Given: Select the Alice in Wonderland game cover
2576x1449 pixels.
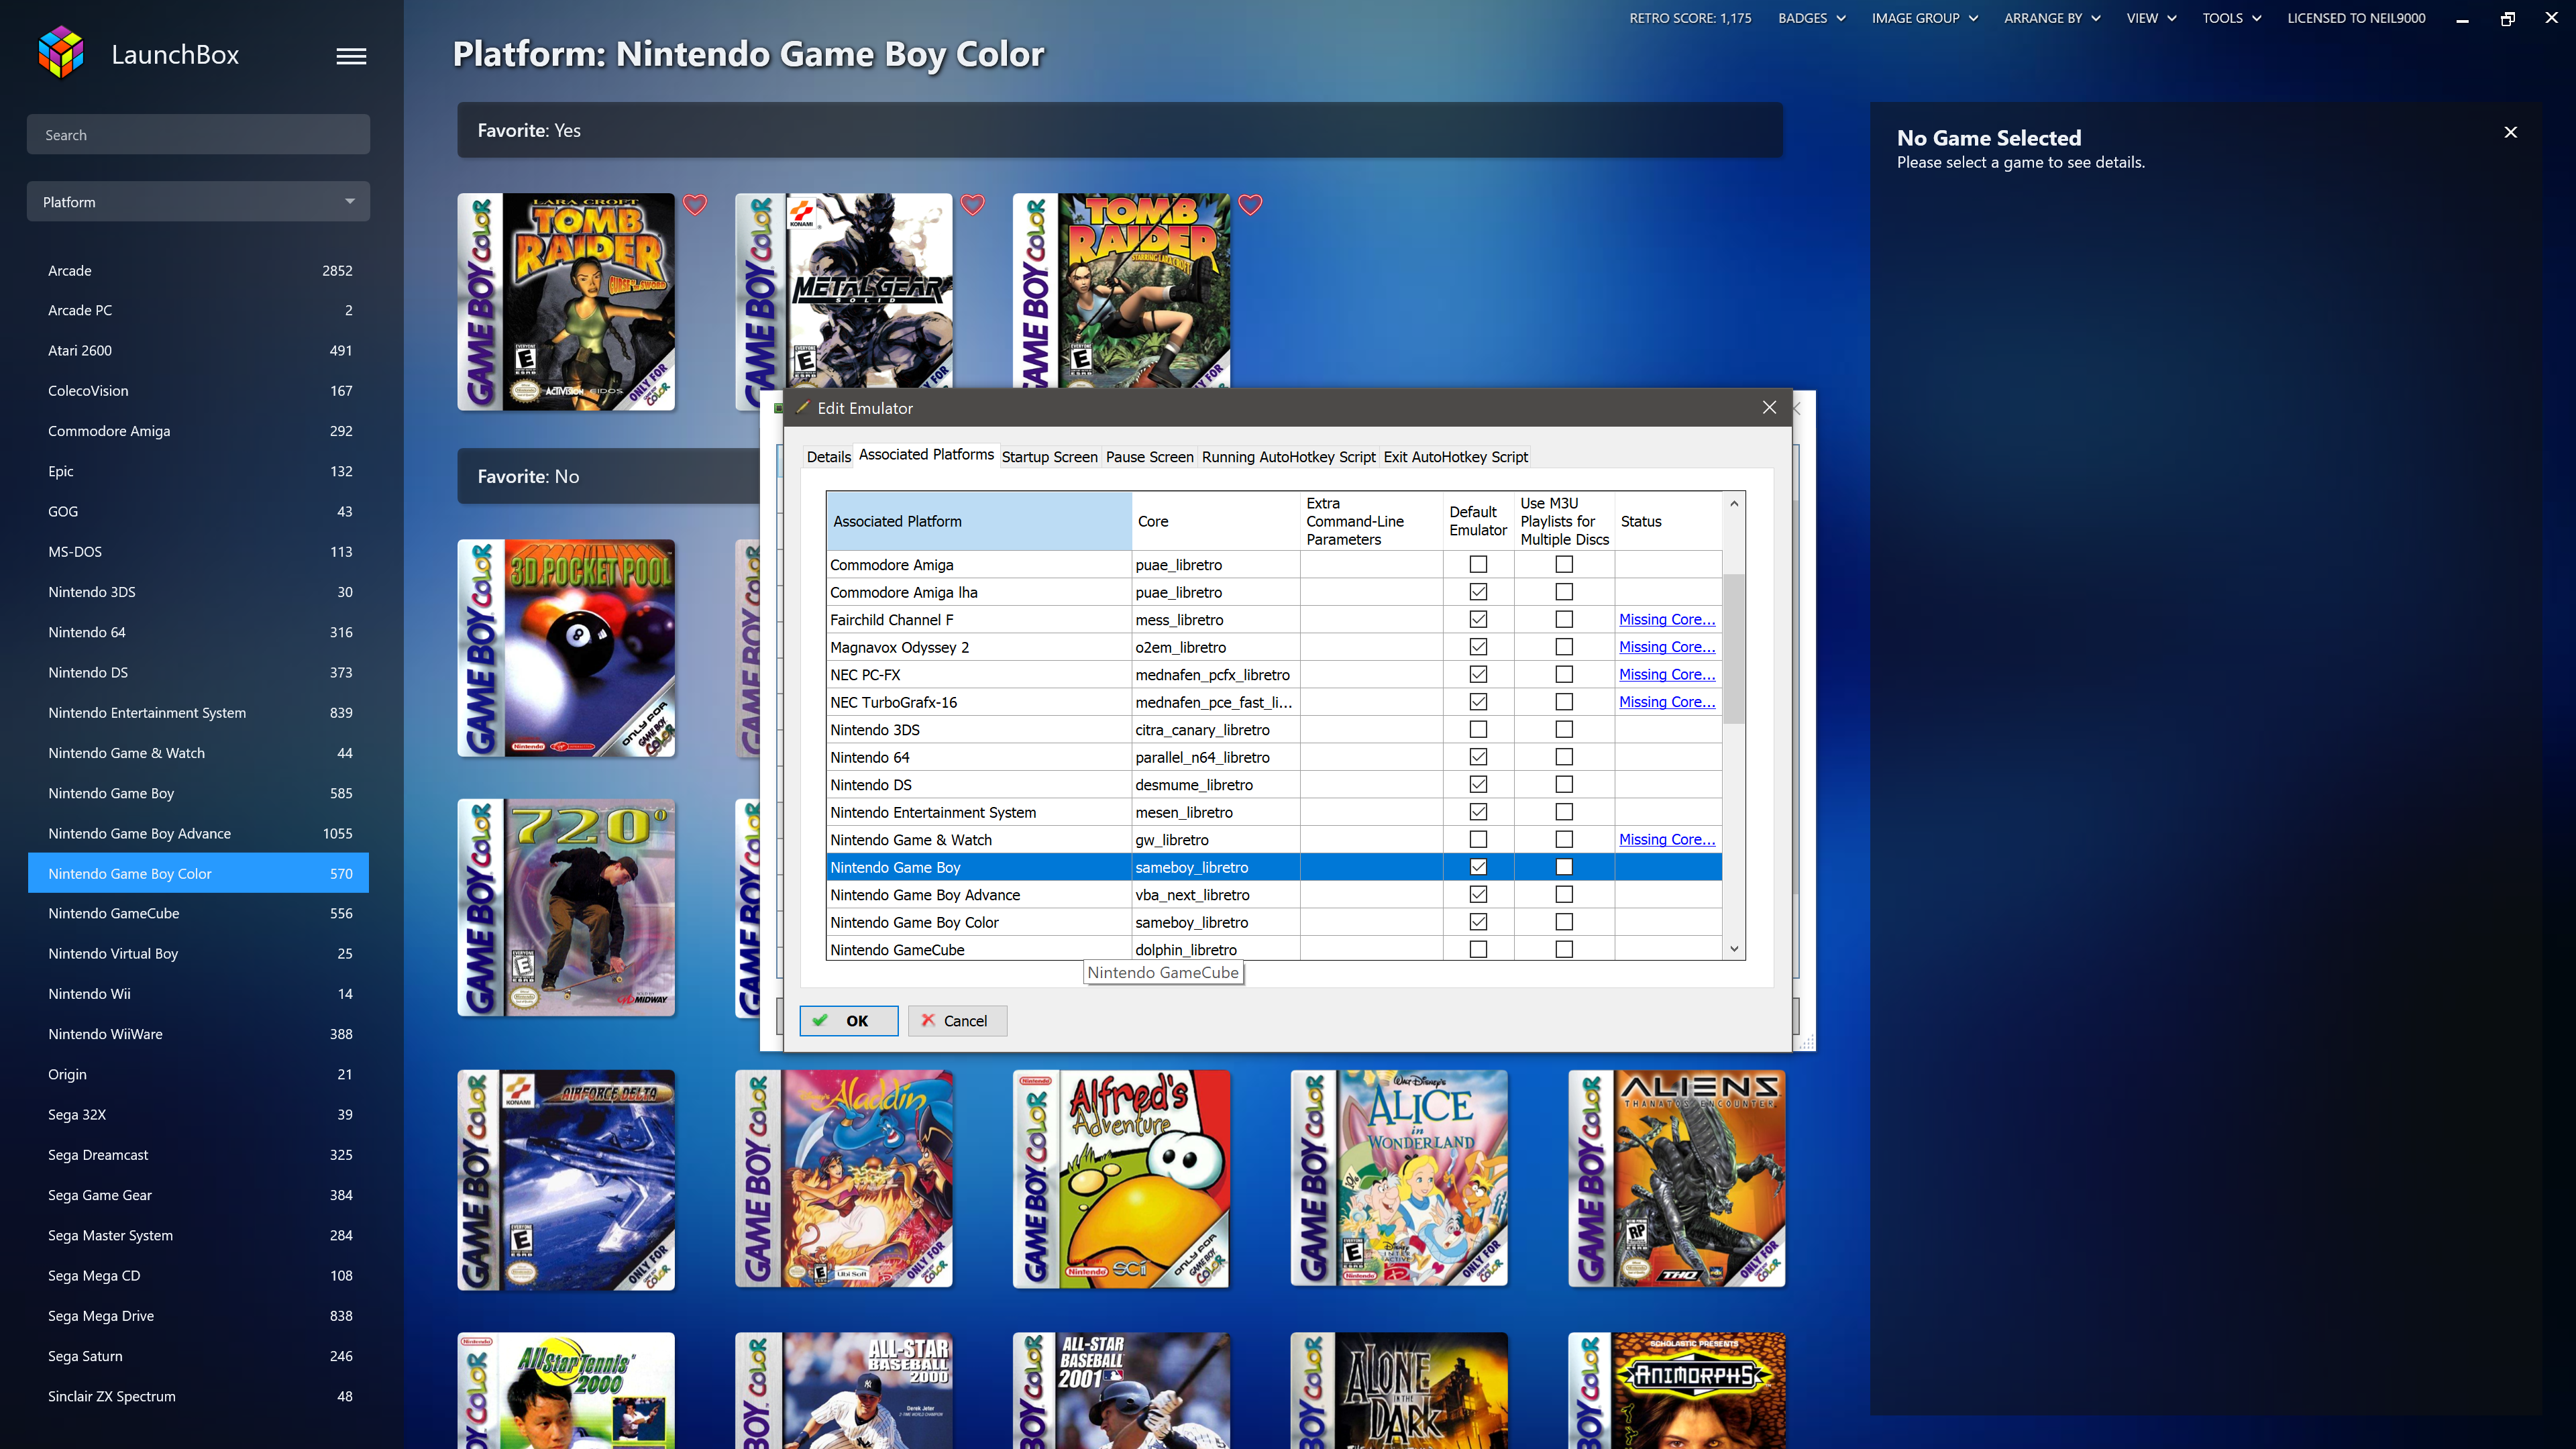Looking at the screenshot, I should pos(1399,1179).
